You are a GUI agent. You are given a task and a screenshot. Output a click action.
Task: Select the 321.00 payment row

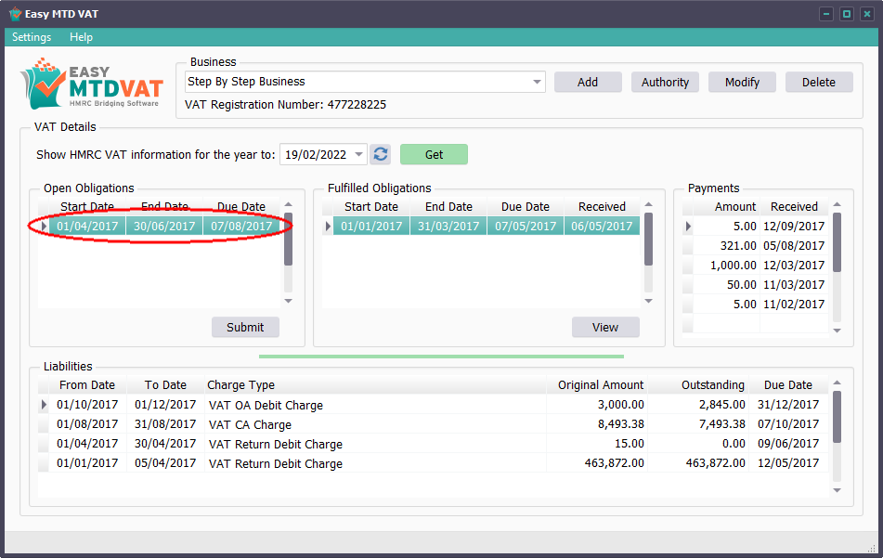(755, 245)
